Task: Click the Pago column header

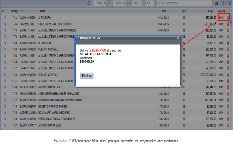Action: point(210,11)
